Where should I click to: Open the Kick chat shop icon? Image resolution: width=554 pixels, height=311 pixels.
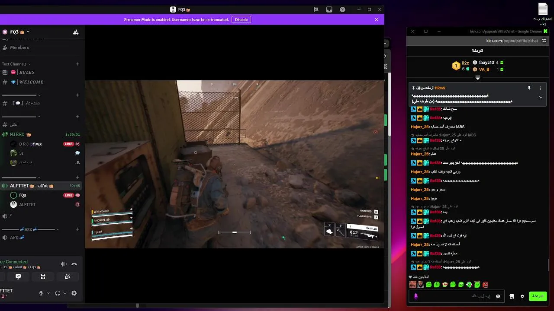512,296
